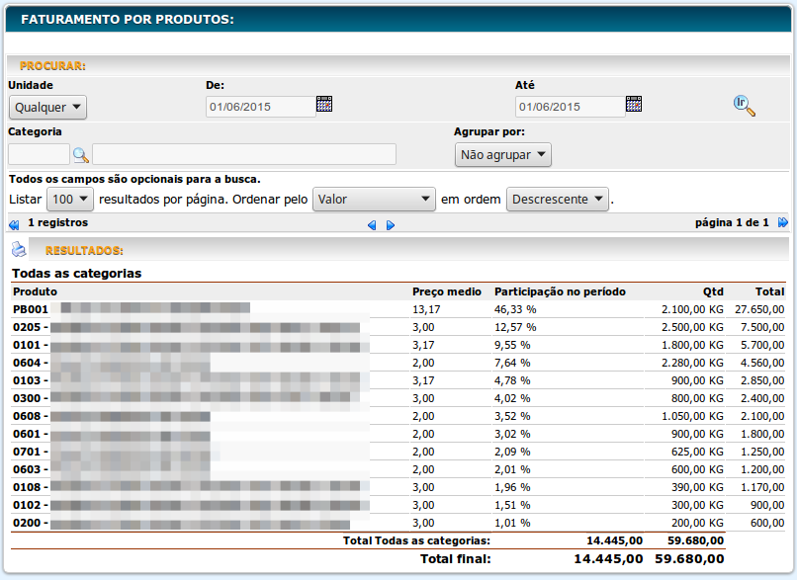
Task: Click the Até date input field
Action: coord(570,107)
